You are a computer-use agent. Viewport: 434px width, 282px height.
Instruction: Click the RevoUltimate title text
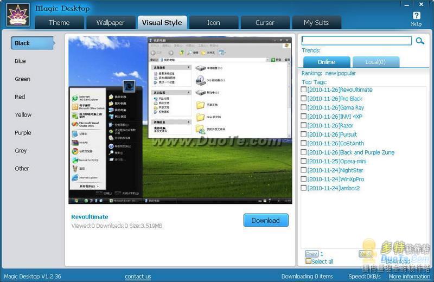click(x=90, y=217)
